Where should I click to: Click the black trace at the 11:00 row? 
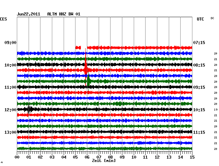104,87
